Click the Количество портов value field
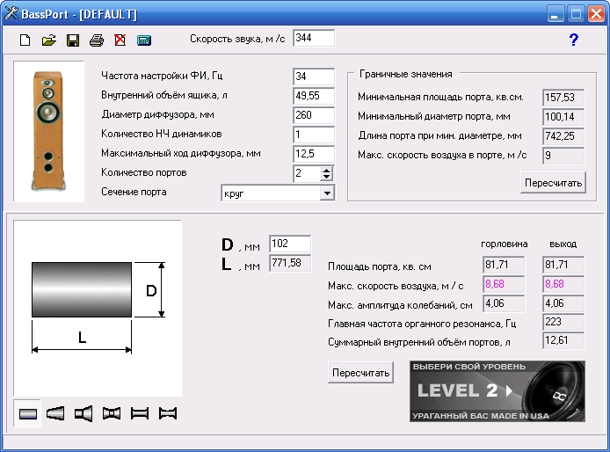610x452 pixels. pyautogui.click(x=308, y=173)
